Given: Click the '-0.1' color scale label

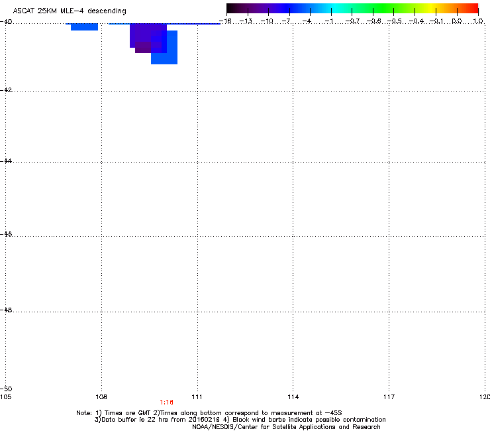Looking at the screenshot, I should click(x=437, y=21).
